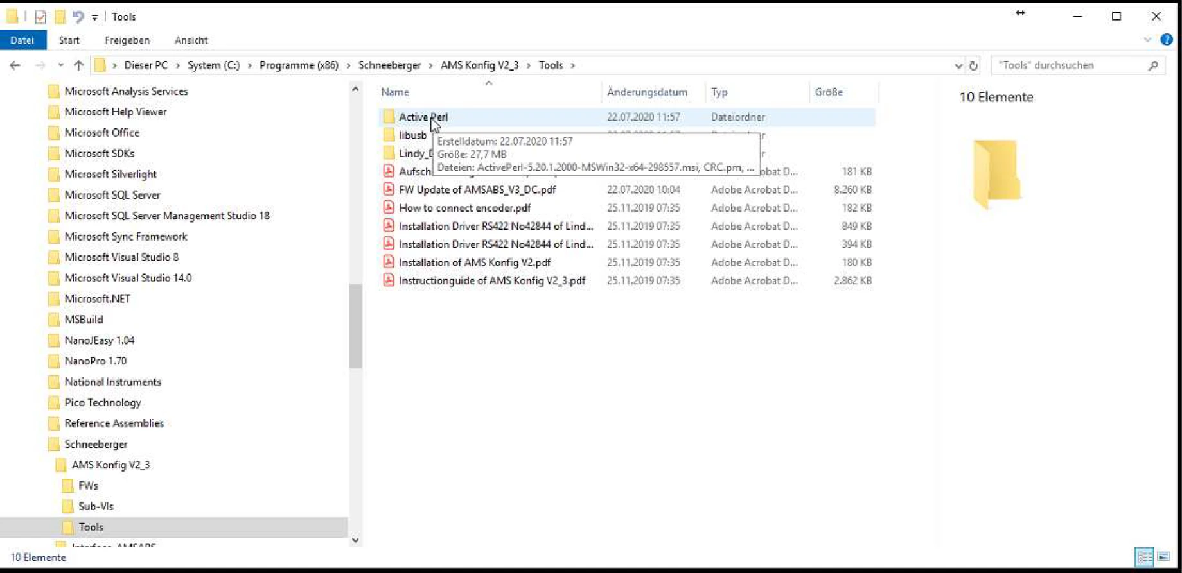Select Pico Technology folder in tree
This screenshot has height=573, width=1182.
(103, 402)
